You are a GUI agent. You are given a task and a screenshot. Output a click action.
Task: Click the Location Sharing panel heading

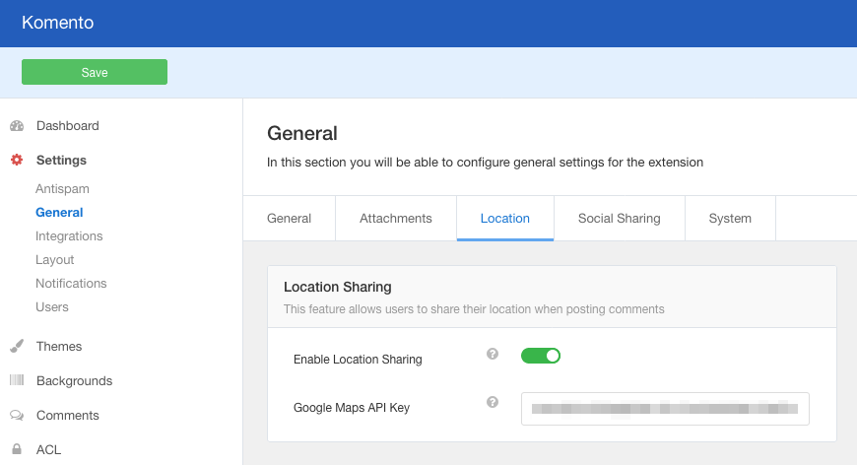pos(337,287)
